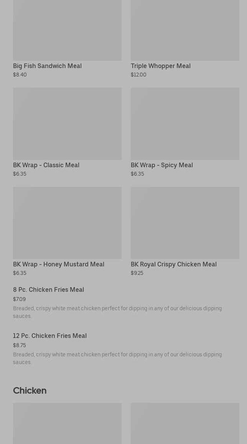Click the Big Fish Sandwich Meal title

point(47,66)
